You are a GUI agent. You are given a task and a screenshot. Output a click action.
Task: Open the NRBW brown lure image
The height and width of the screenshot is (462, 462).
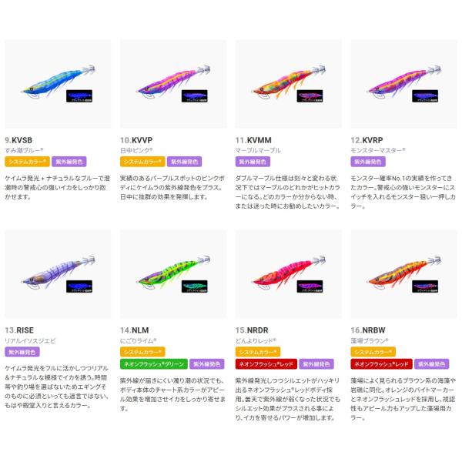pos(403,274)
